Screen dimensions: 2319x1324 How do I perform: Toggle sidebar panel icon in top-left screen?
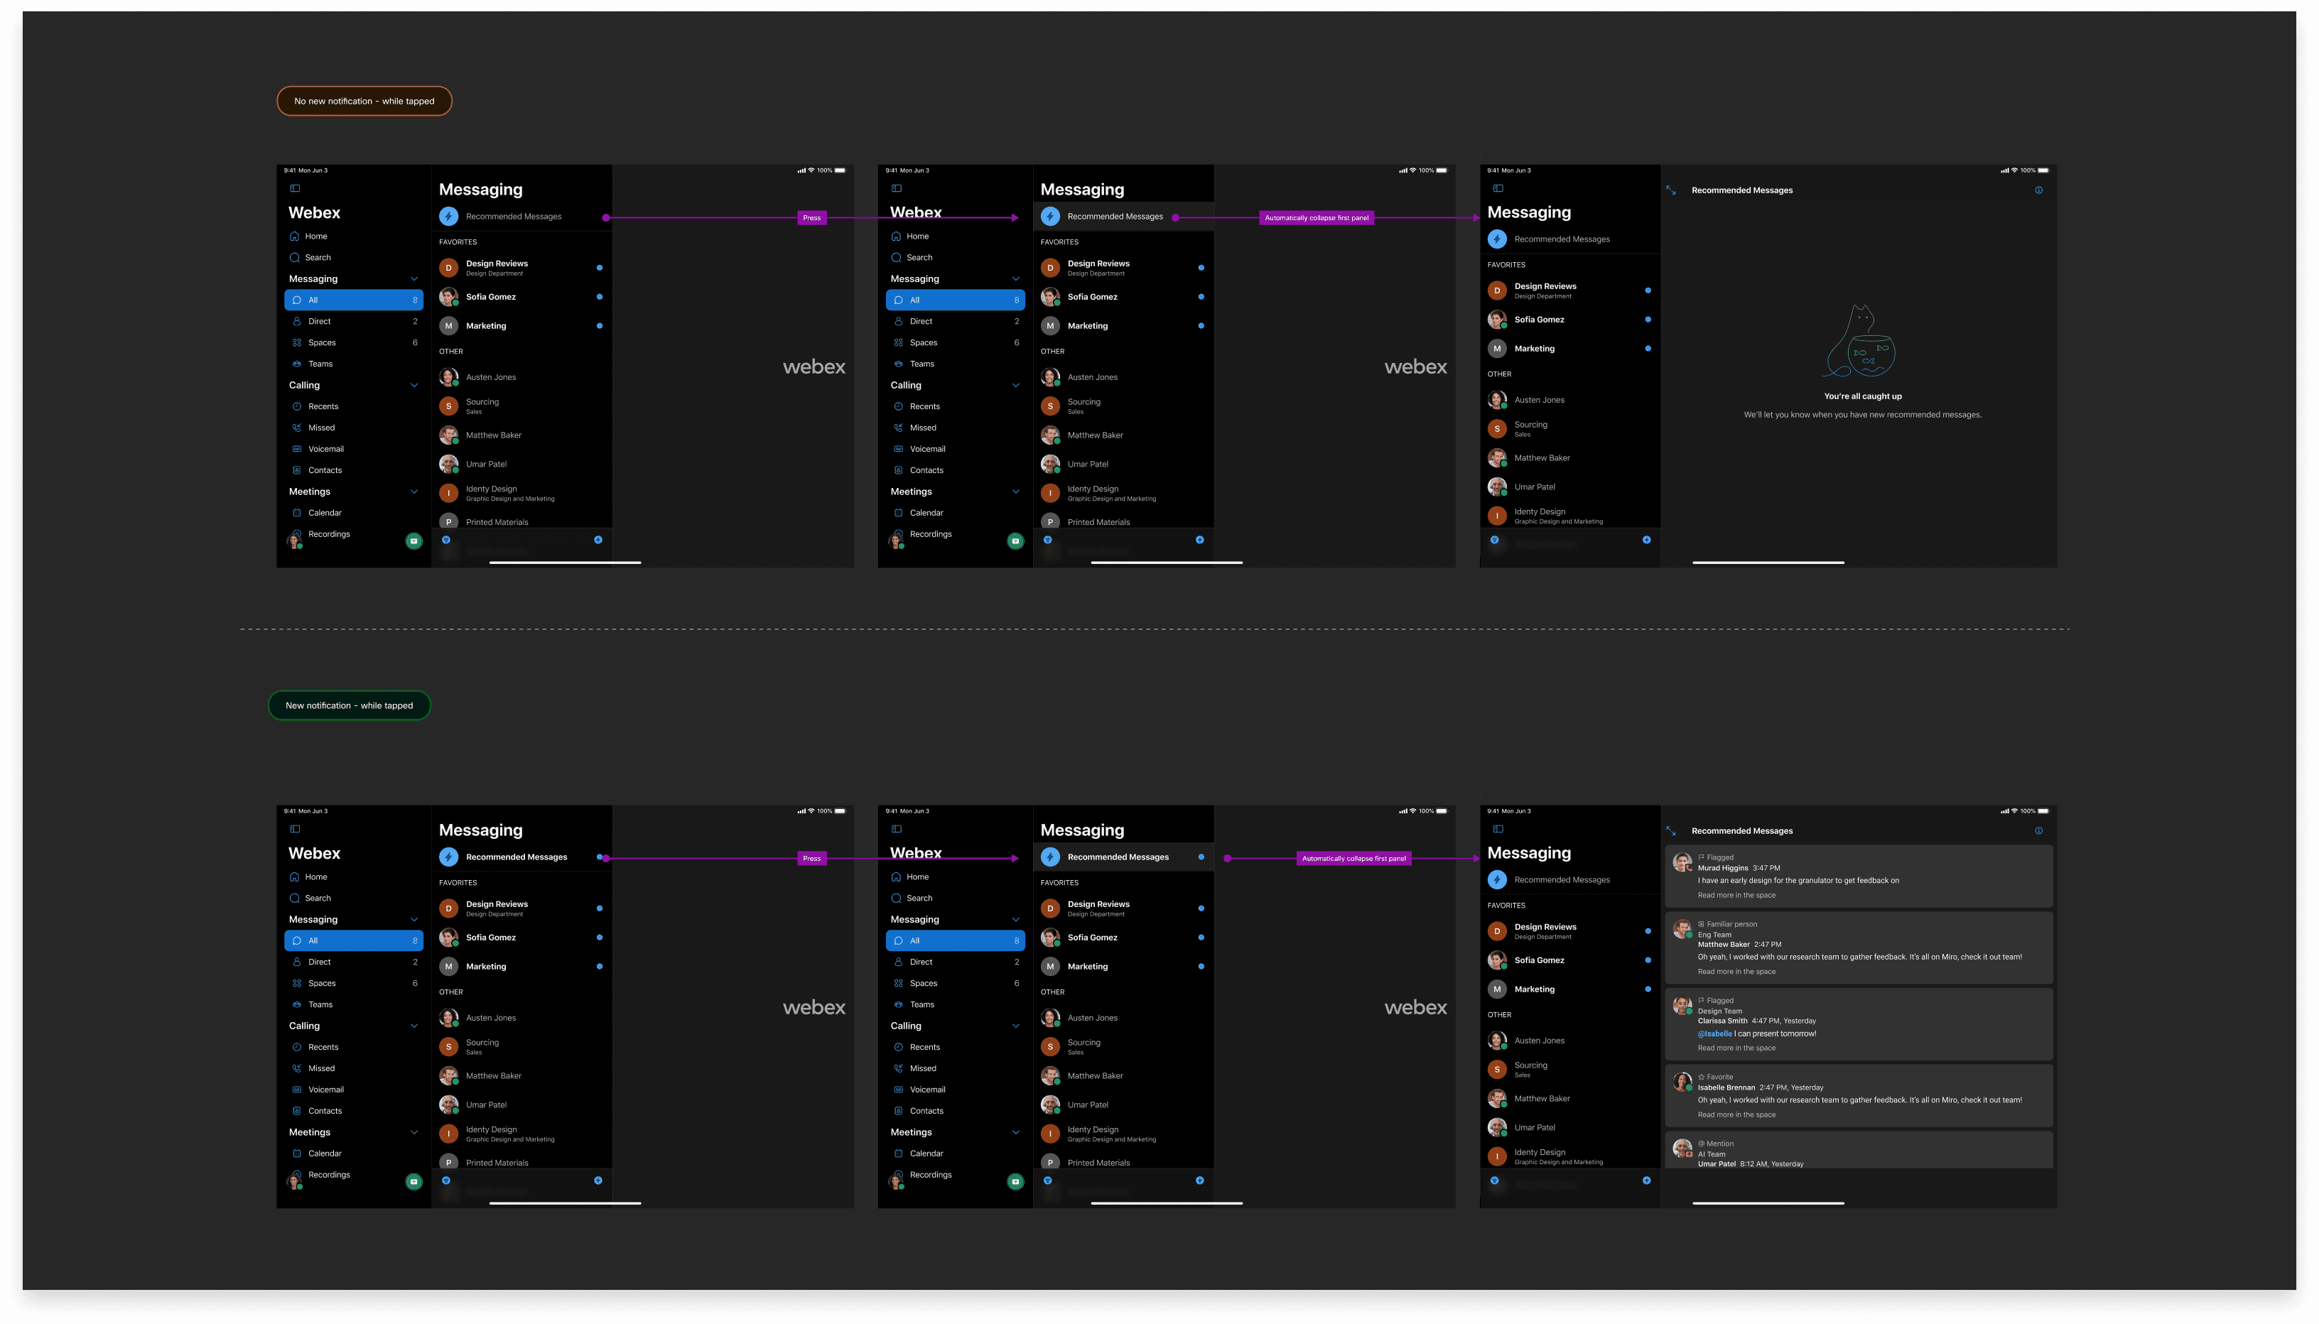pos(295,188)
